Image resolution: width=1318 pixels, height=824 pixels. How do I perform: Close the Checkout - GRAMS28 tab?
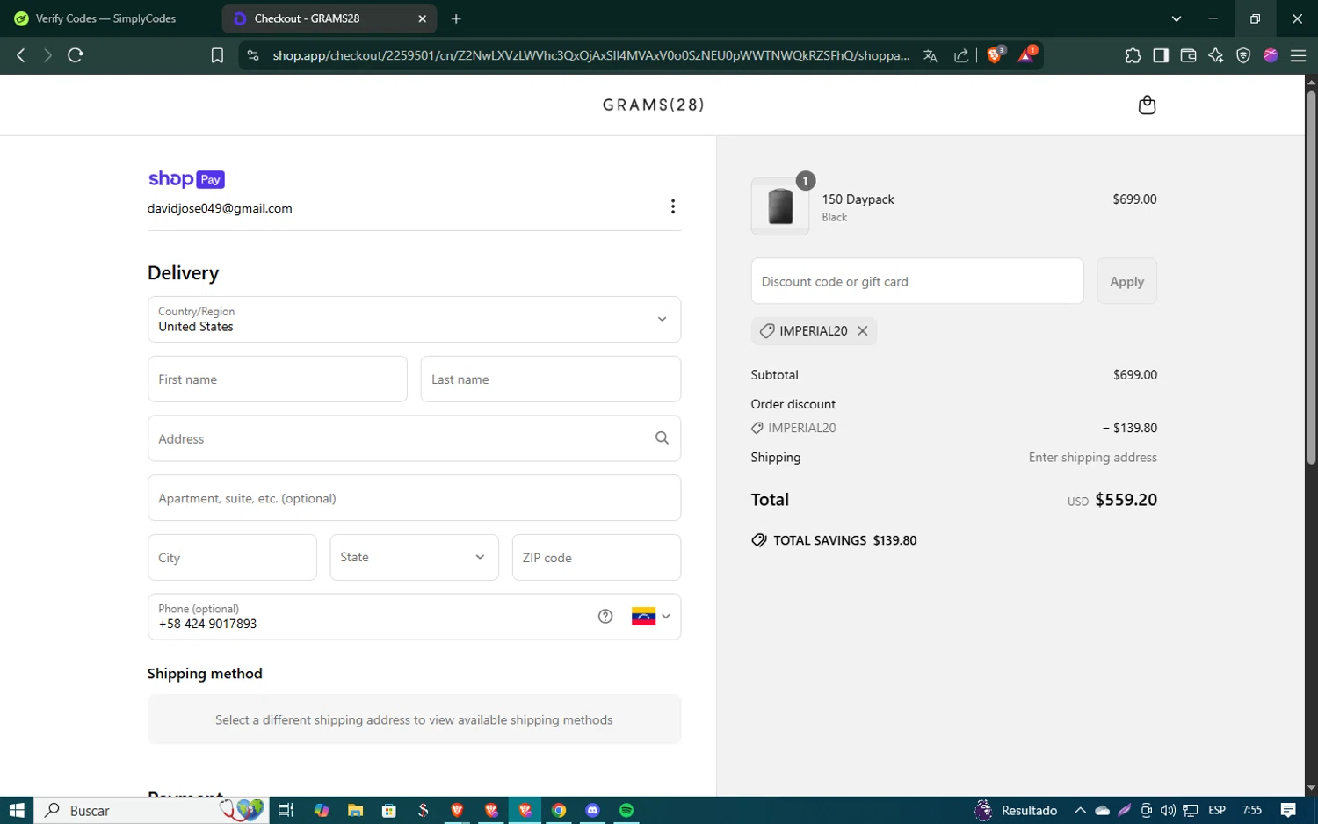click(422, 18)
